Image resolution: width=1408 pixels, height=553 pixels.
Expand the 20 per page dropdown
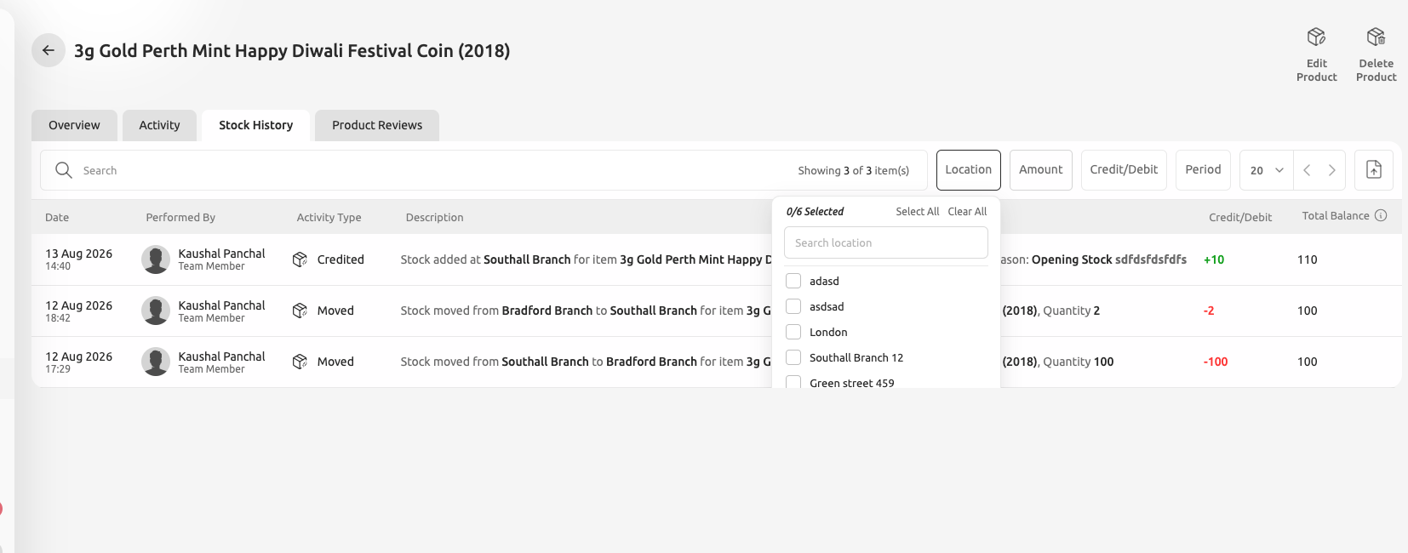pos(1267,170)
